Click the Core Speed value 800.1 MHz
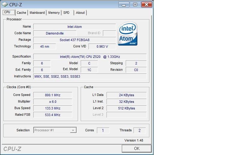240x155 pixels. [53, 95]
